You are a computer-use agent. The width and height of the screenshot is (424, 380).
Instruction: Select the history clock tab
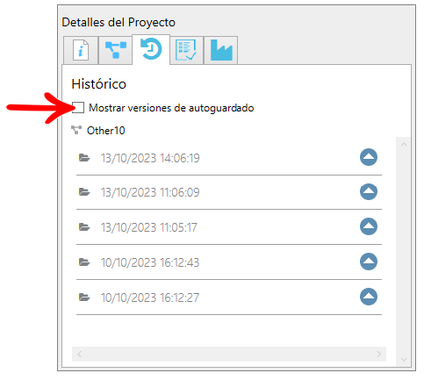(x=151, y=49)
